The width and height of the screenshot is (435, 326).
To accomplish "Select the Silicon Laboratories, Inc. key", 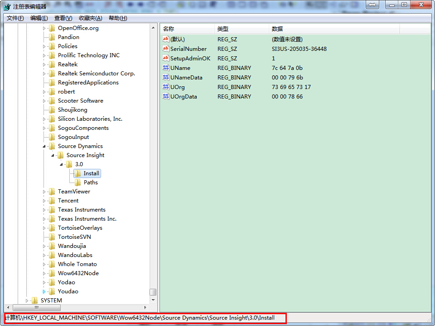I will pyautogui.click(x=90, y=119).
